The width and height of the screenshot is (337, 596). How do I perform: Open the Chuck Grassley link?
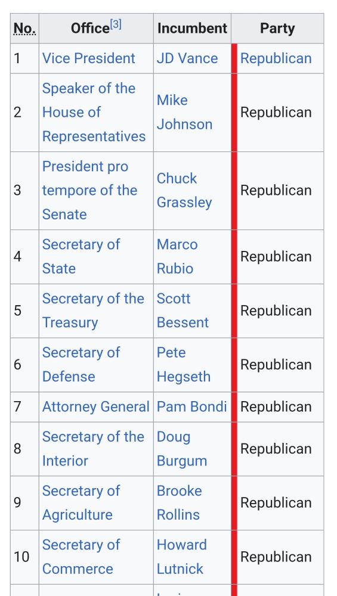pyautogui.click(x=184, y=191)
